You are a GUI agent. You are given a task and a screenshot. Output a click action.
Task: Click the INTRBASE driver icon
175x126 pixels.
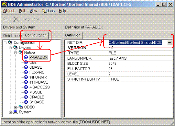(26, 82)
